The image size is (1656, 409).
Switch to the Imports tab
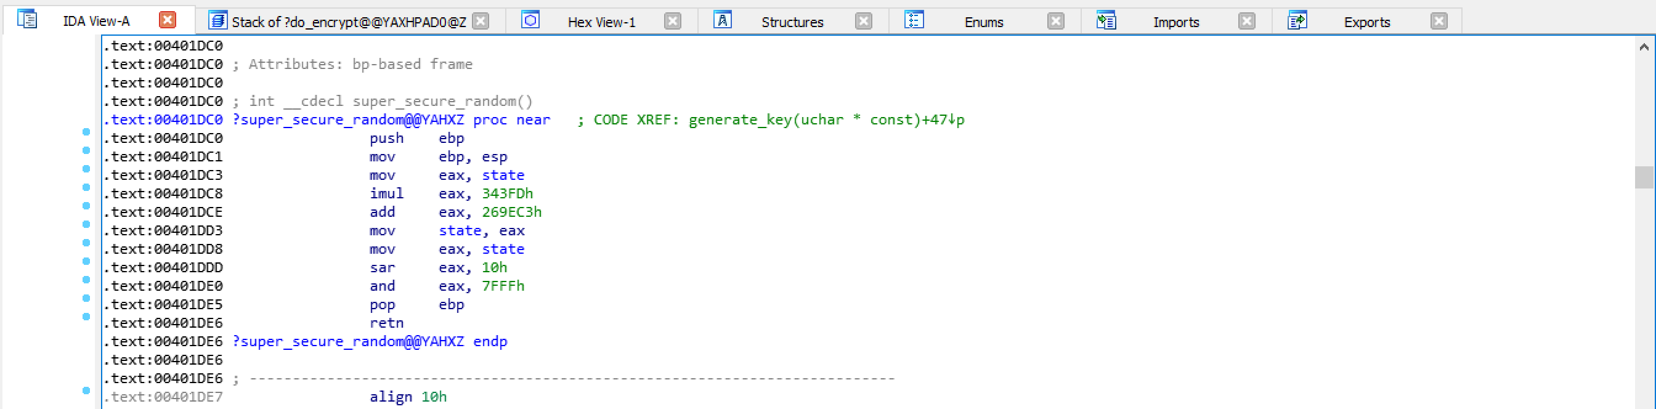pos(1176,22)
